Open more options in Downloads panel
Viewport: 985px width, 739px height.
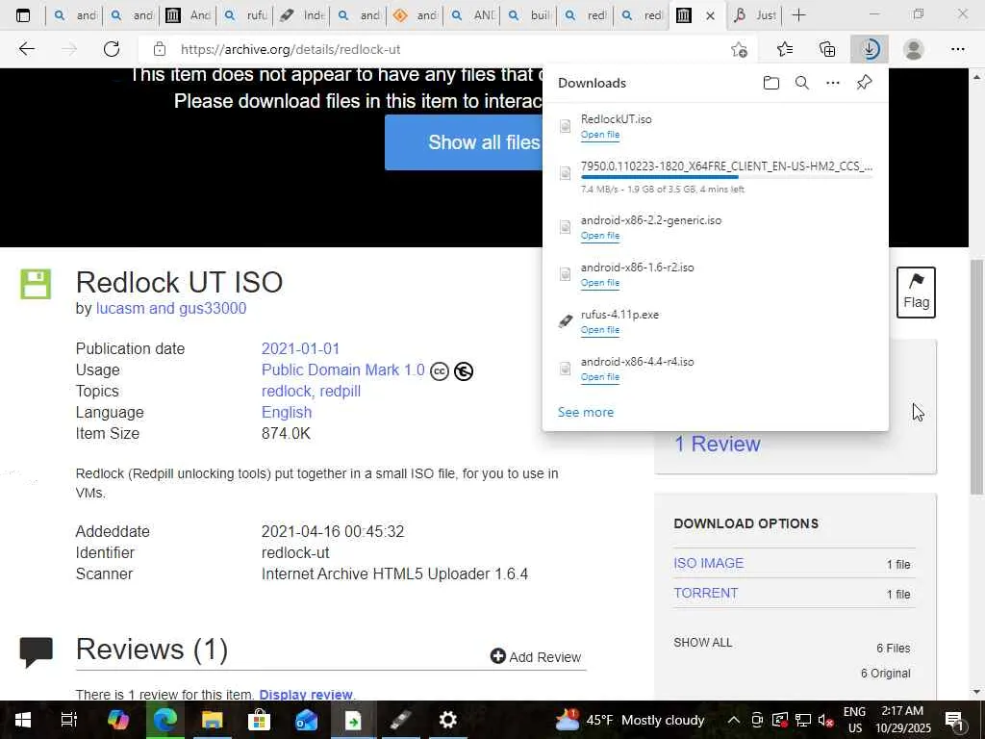pos(833,83)
